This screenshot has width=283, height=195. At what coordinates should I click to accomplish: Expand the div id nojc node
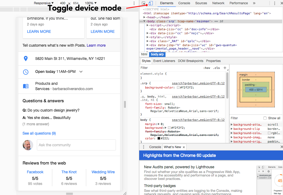(x=147, y=33)
